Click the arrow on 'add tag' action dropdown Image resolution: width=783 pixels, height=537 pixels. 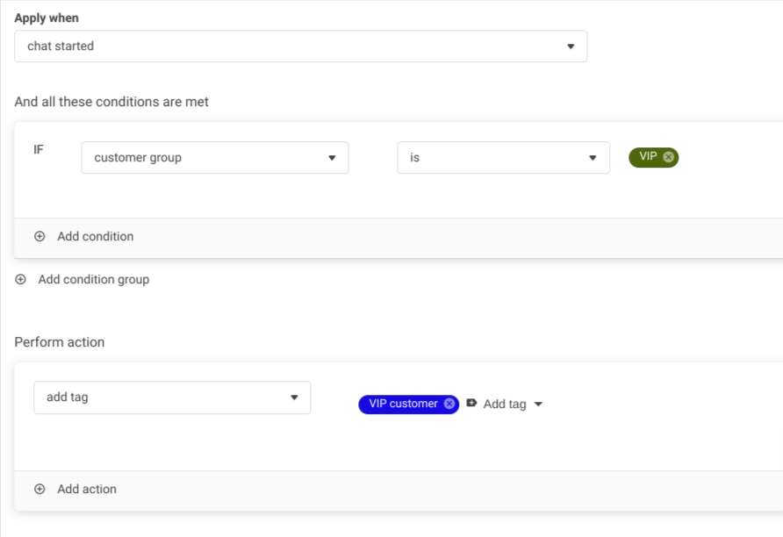[294, 397]
